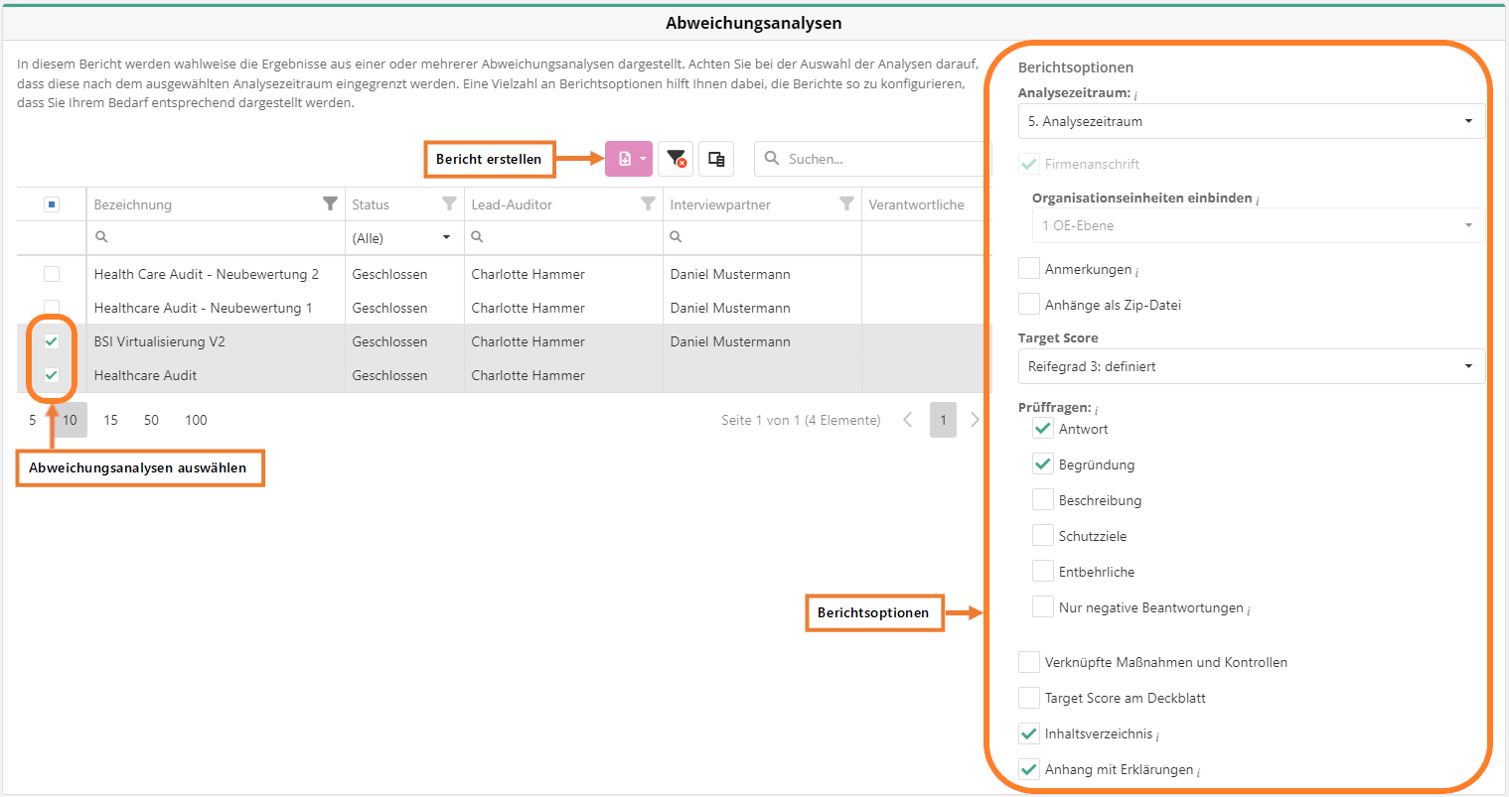Image resolution: width=1509 pixels, height=797 pixels.
Task: Enable the Anhänge als Zip-Datei option
Action: pyautogui.click(x=1029, y=305)
